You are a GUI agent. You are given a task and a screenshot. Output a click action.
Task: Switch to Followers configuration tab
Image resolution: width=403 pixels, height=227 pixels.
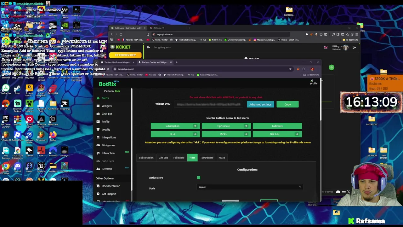click(x=179, y=158)
